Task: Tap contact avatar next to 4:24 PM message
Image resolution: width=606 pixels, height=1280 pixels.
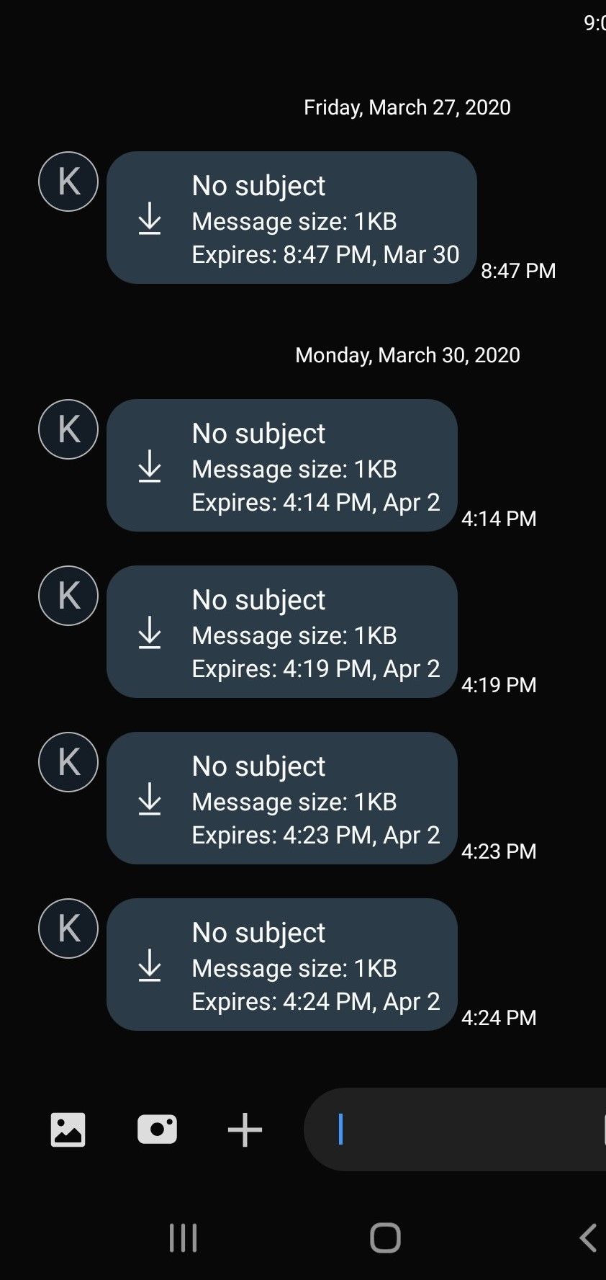Action: pyautogui.click(x=68, y=928)
